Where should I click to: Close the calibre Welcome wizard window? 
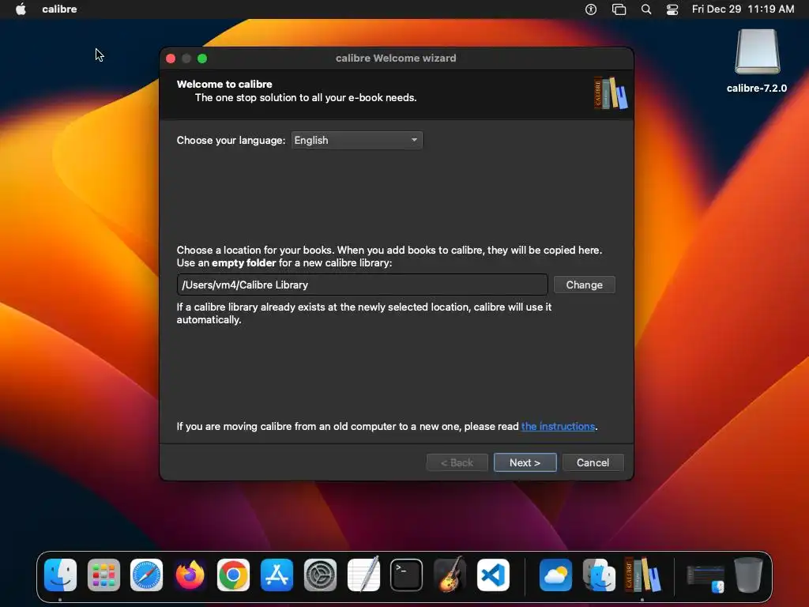pos(171,58)
